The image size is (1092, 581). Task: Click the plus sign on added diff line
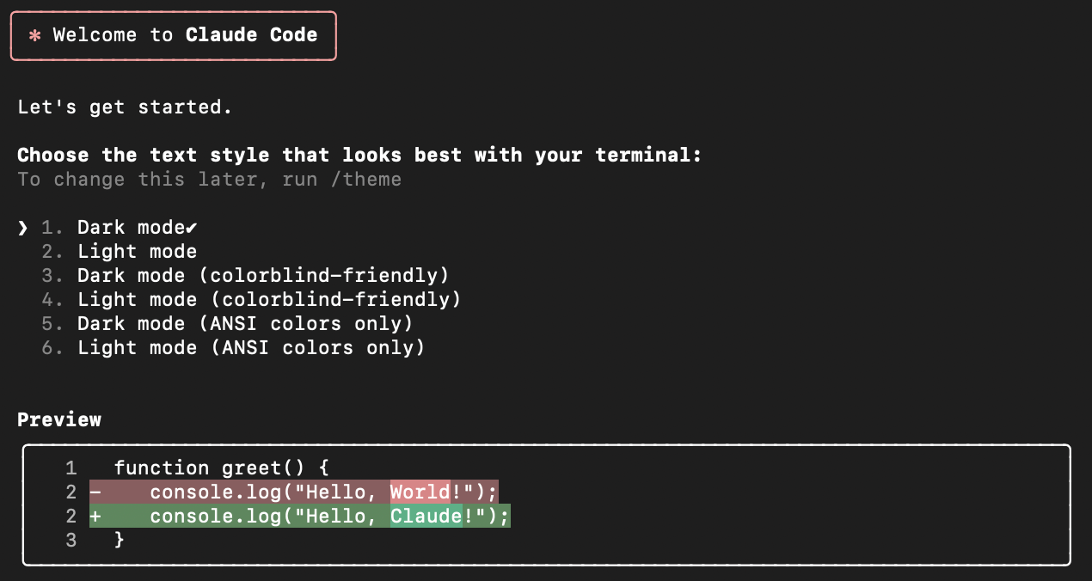coord(95,517)
